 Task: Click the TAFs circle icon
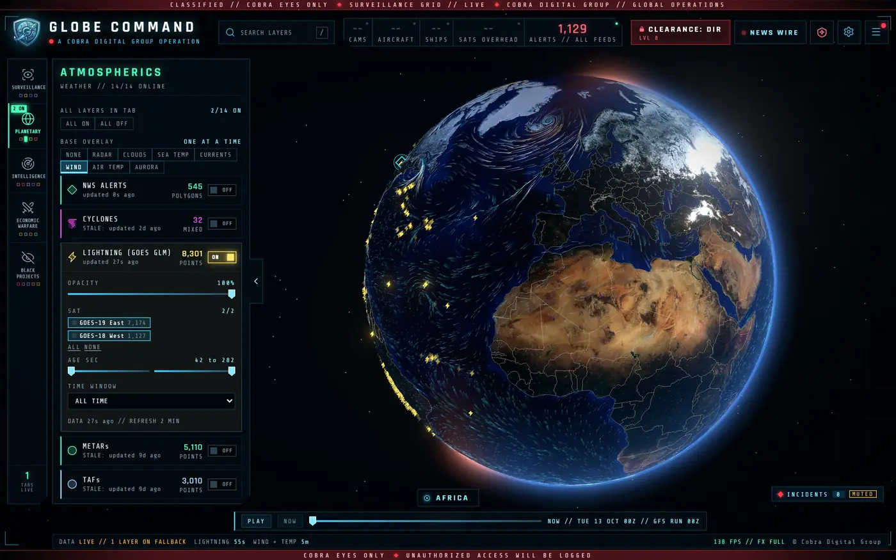pyautogui.click(x=72, y=484)
